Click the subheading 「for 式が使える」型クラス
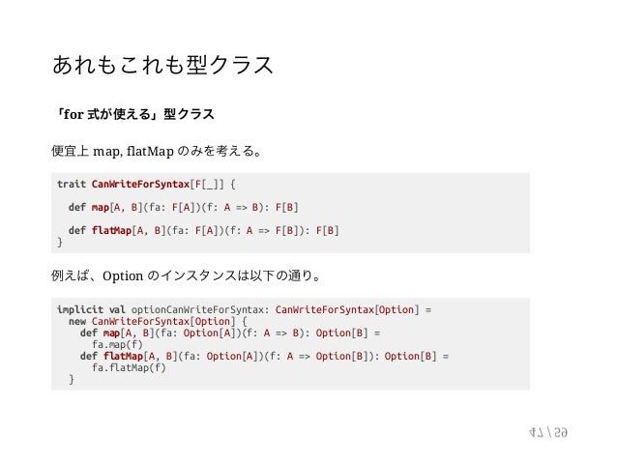 (133, 114)
